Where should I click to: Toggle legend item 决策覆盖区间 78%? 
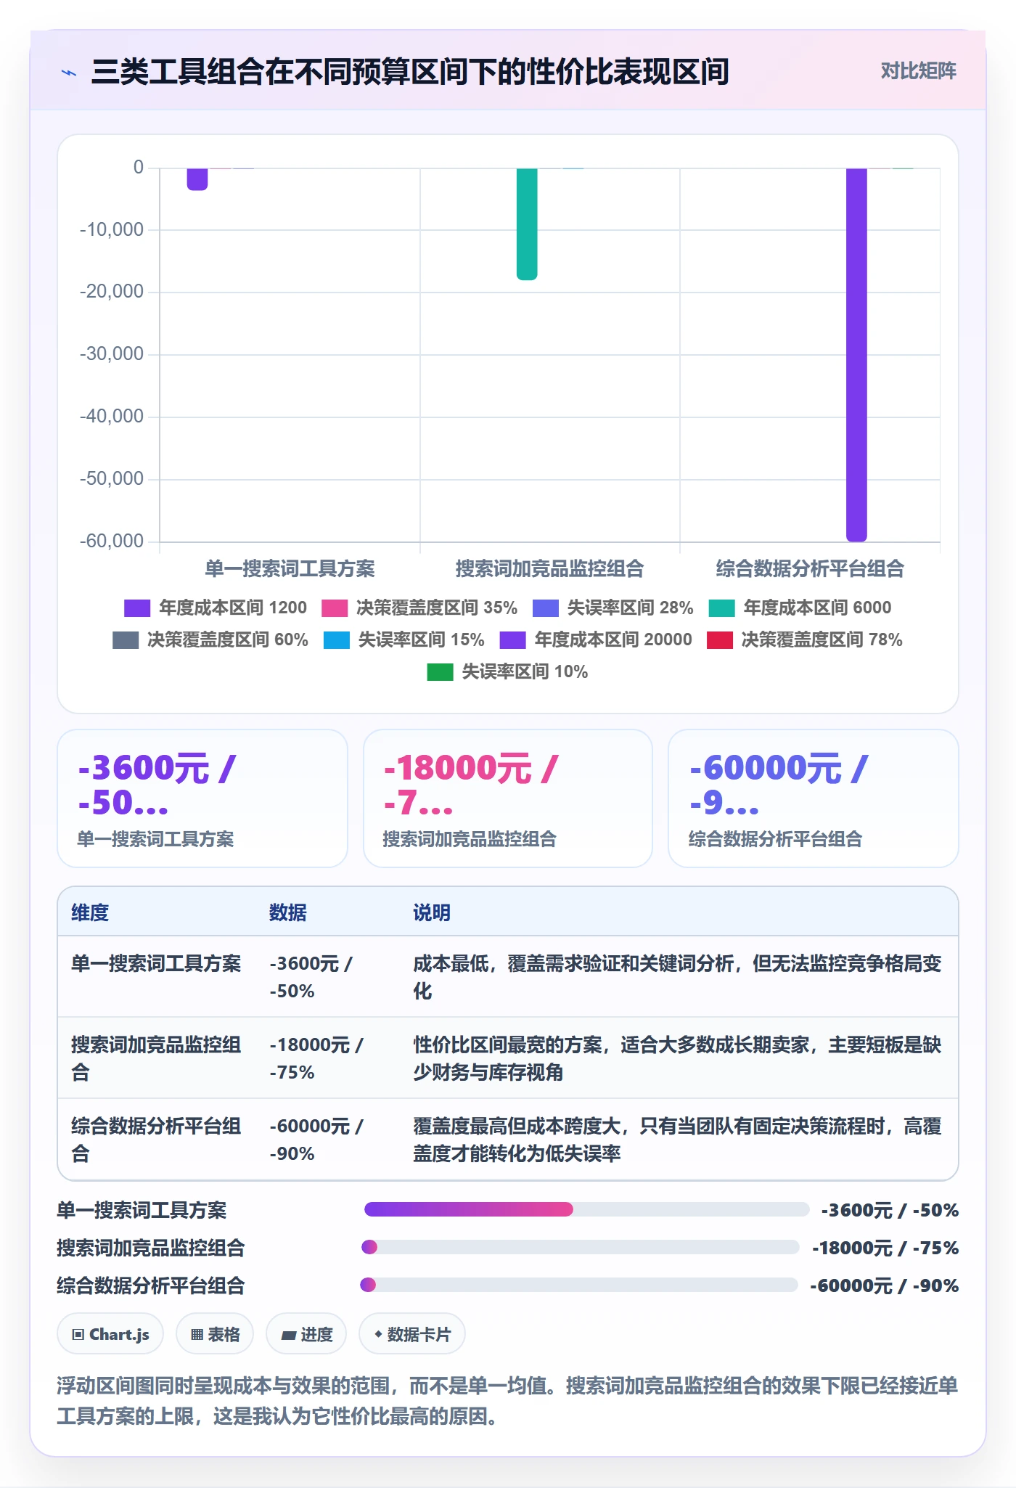(805, 640)
